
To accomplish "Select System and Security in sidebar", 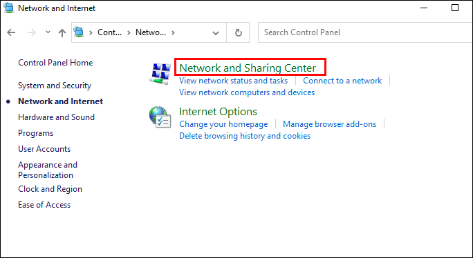I will (55, 86).
